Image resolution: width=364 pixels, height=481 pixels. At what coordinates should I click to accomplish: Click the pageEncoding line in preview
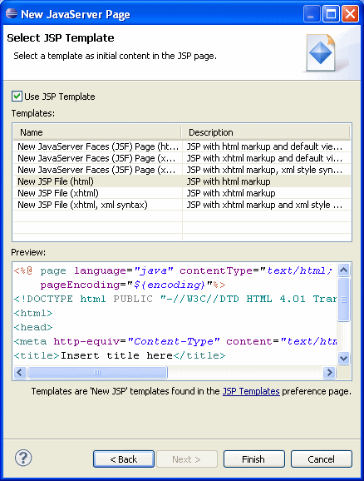click(x=133, y=285)
